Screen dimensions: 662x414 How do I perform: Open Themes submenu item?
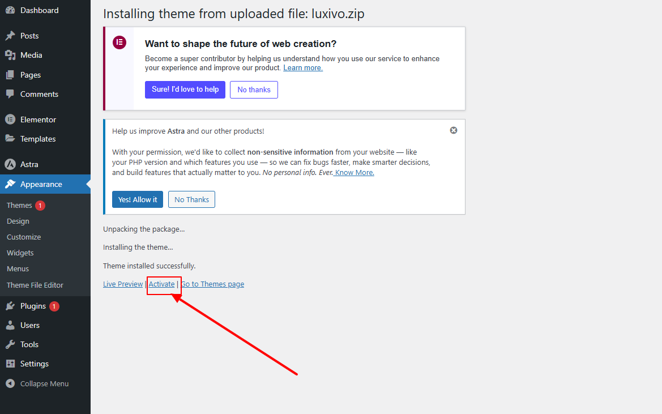tap(19, 205)
